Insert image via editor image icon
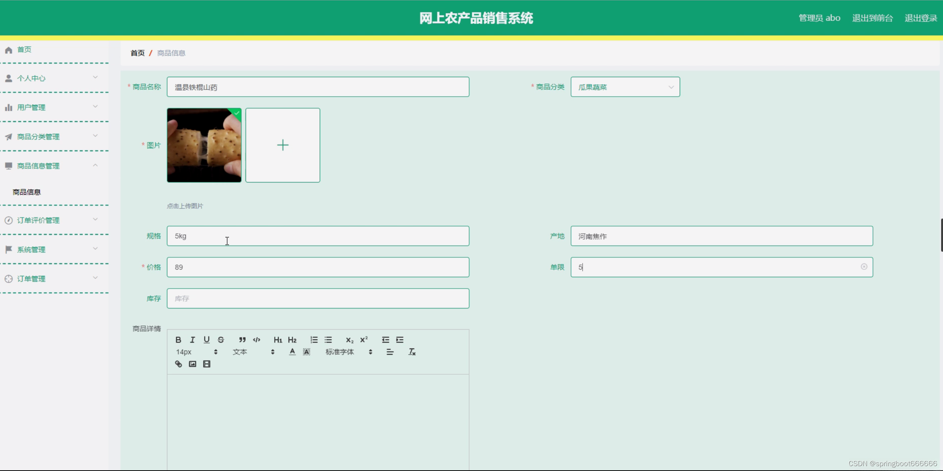Screen dimensions: 943x471 [x=193, y=364]
